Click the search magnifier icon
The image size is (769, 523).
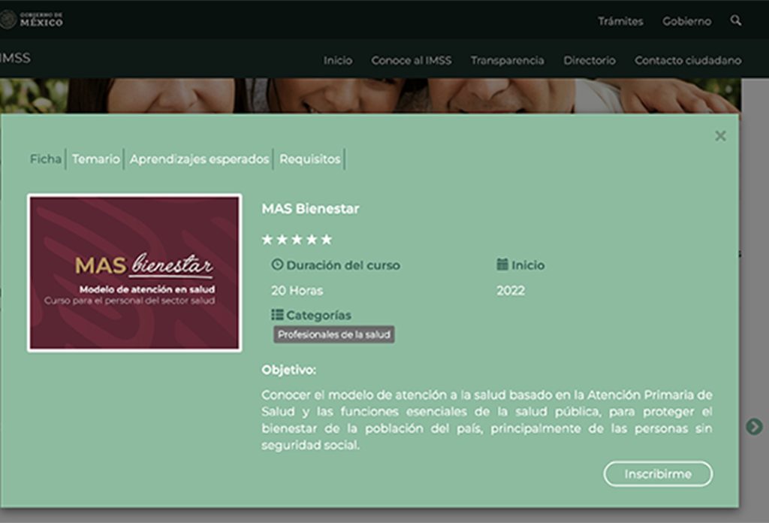coord(736,20)
